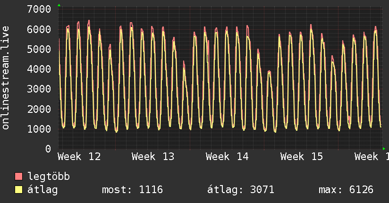Image resolution: width=389 pixels, height=203 pixels.
Task: Select the átlag legend label text
Action: click(x=42, y=190)
